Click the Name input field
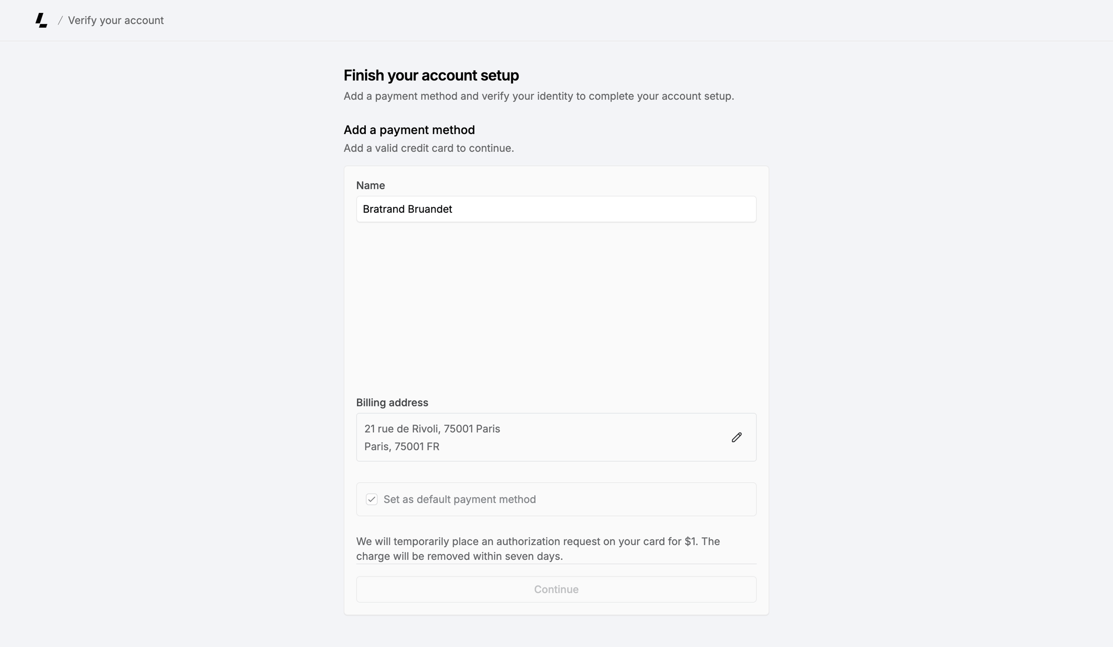The height and width of the screenshot is (647, 1113). [556, 209]
